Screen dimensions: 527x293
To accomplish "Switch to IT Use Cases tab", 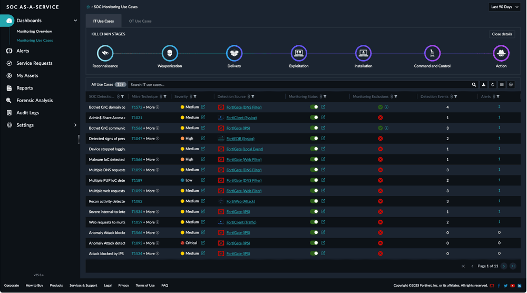I will pyautogui.click(x=103, y=21).
